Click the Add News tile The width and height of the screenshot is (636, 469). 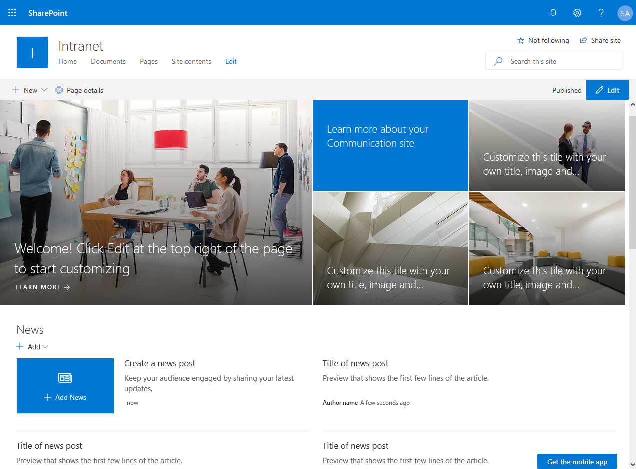pyautogui.click(x=65, y=386)
